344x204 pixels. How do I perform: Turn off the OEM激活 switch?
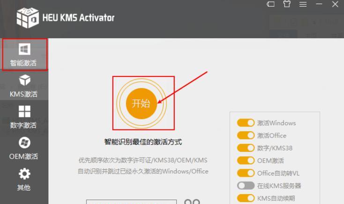[x=246, y=160]
